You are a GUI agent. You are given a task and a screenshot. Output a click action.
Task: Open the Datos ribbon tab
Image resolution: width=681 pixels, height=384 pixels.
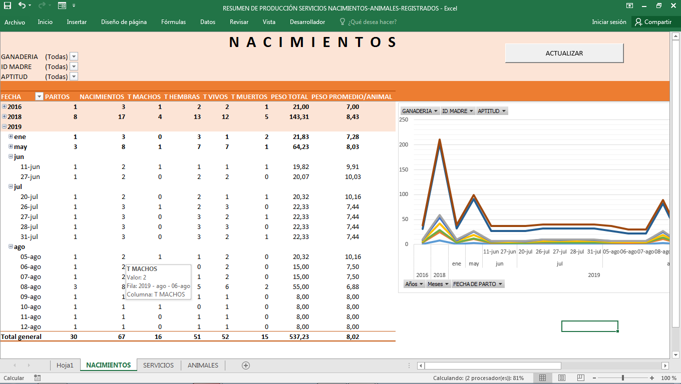click(x=208, y=22)
